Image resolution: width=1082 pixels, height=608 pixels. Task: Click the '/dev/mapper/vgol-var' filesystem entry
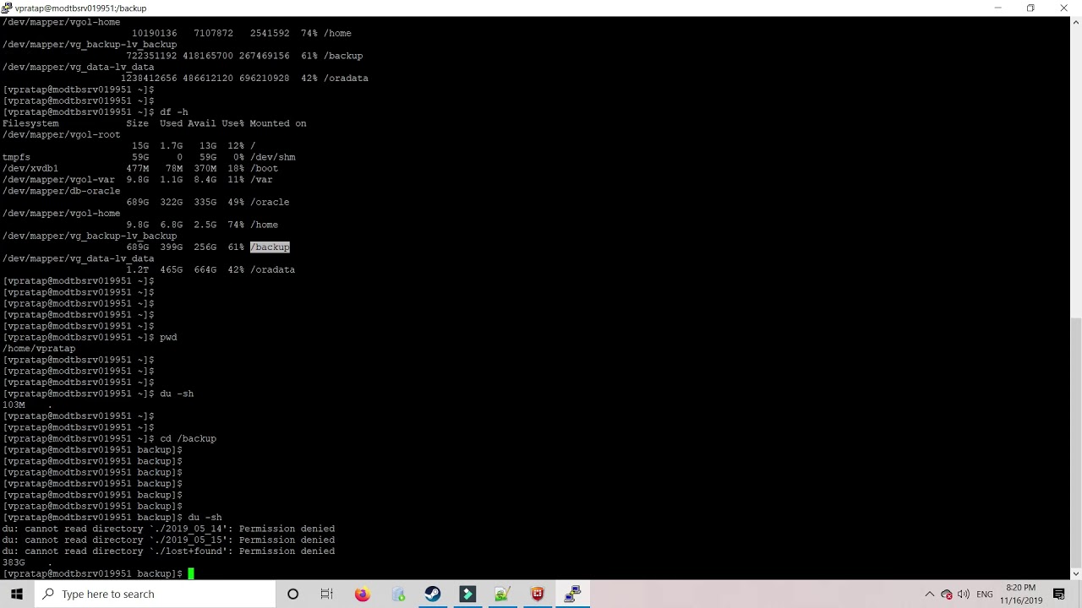58,179
